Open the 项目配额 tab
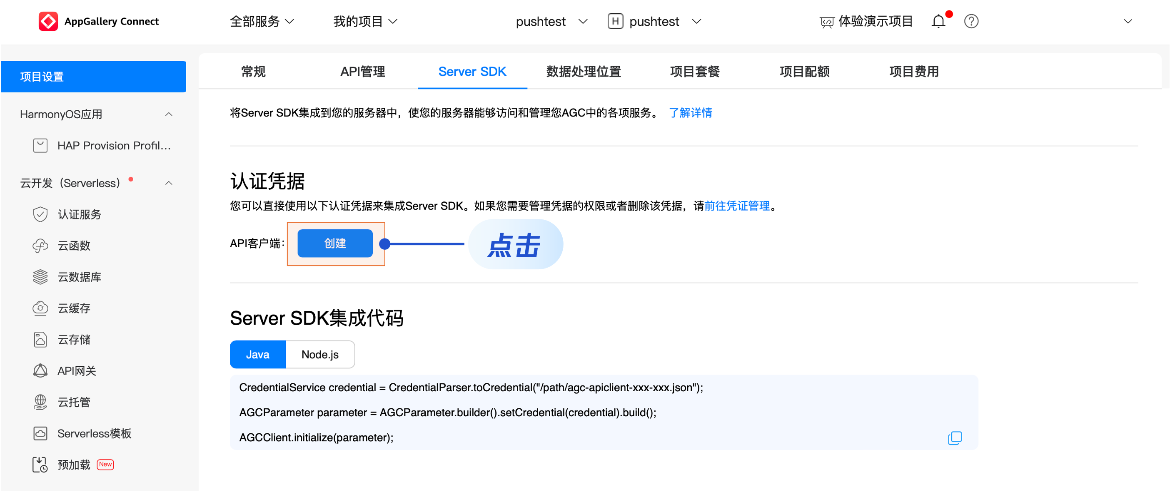The image size is (1170, 492). [x=804, y=72]
